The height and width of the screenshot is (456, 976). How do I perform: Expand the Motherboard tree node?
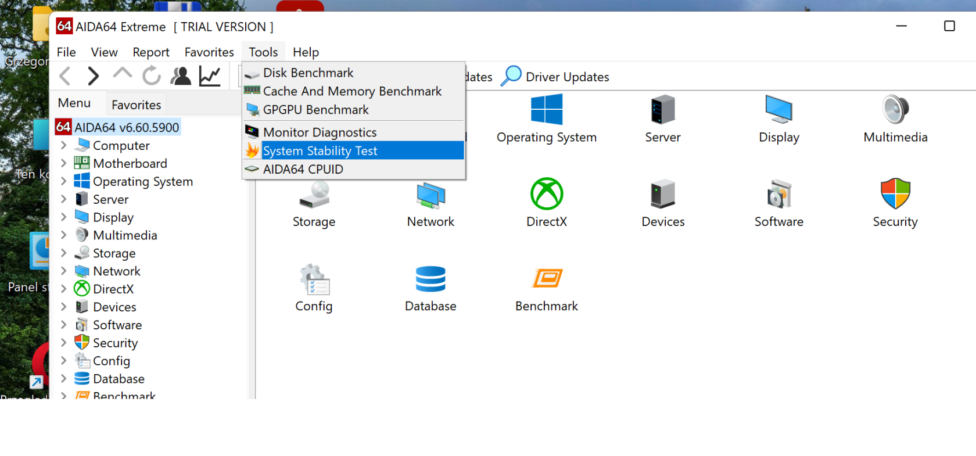64,163
